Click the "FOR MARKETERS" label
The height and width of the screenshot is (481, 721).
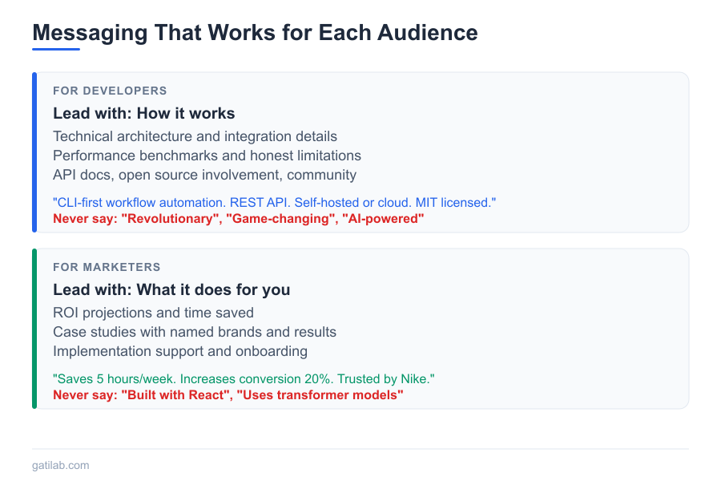[107, 267]
